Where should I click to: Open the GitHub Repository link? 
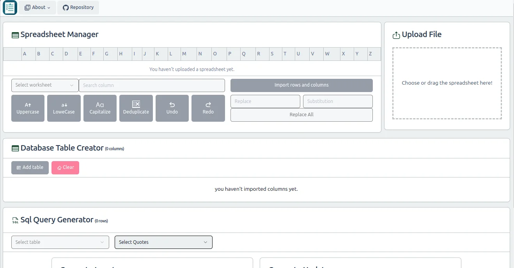78,7
